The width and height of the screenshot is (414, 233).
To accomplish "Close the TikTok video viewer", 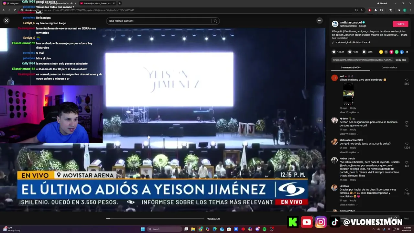I will (6, 21).
